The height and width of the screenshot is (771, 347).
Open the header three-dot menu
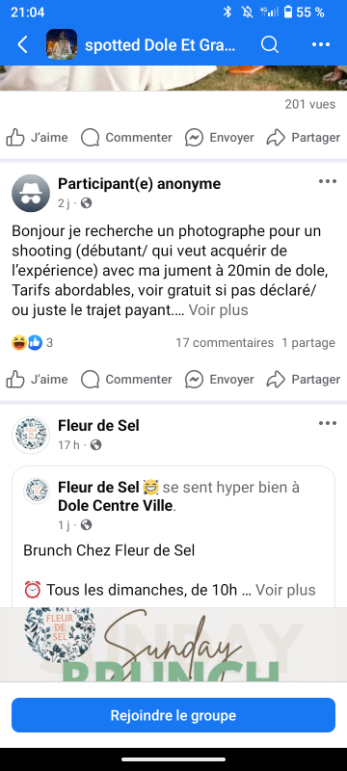321,44
